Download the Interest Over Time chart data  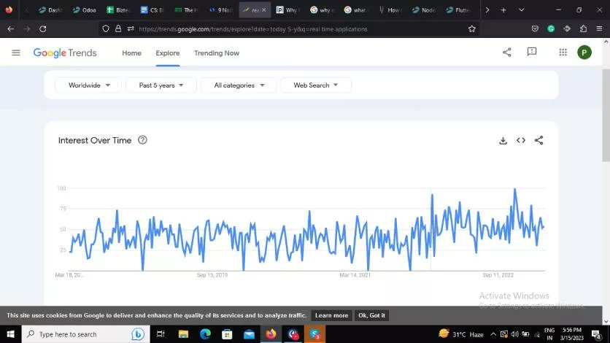(503, 141)
